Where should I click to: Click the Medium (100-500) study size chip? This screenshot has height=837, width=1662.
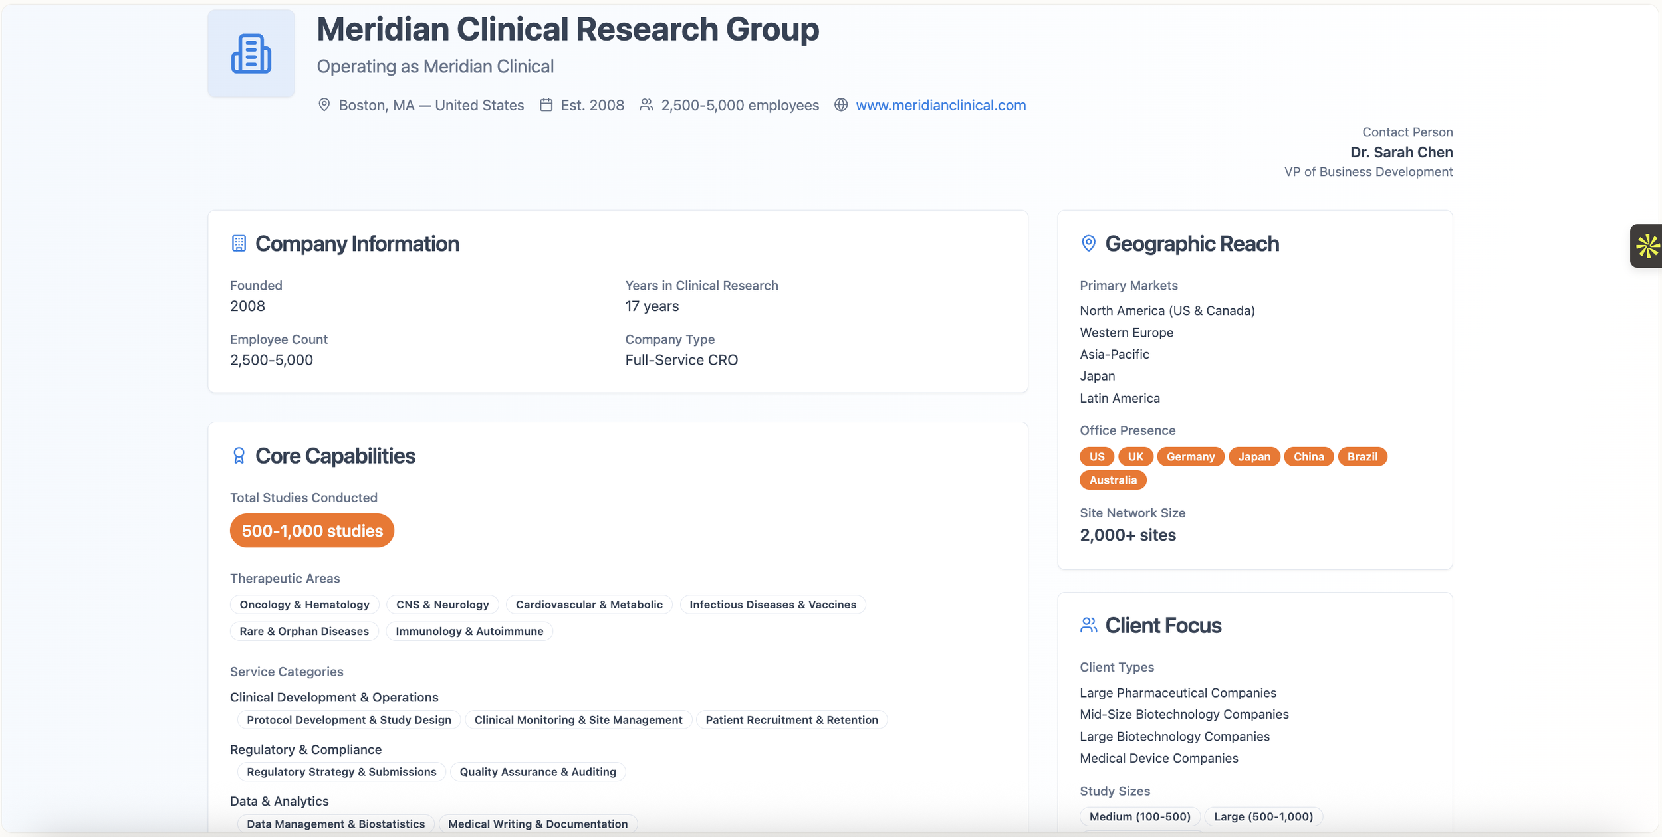click(1139, 816)
